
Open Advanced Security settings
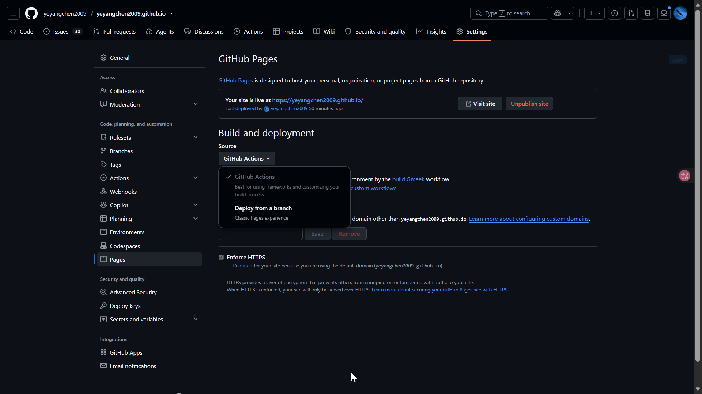(150, 293)
